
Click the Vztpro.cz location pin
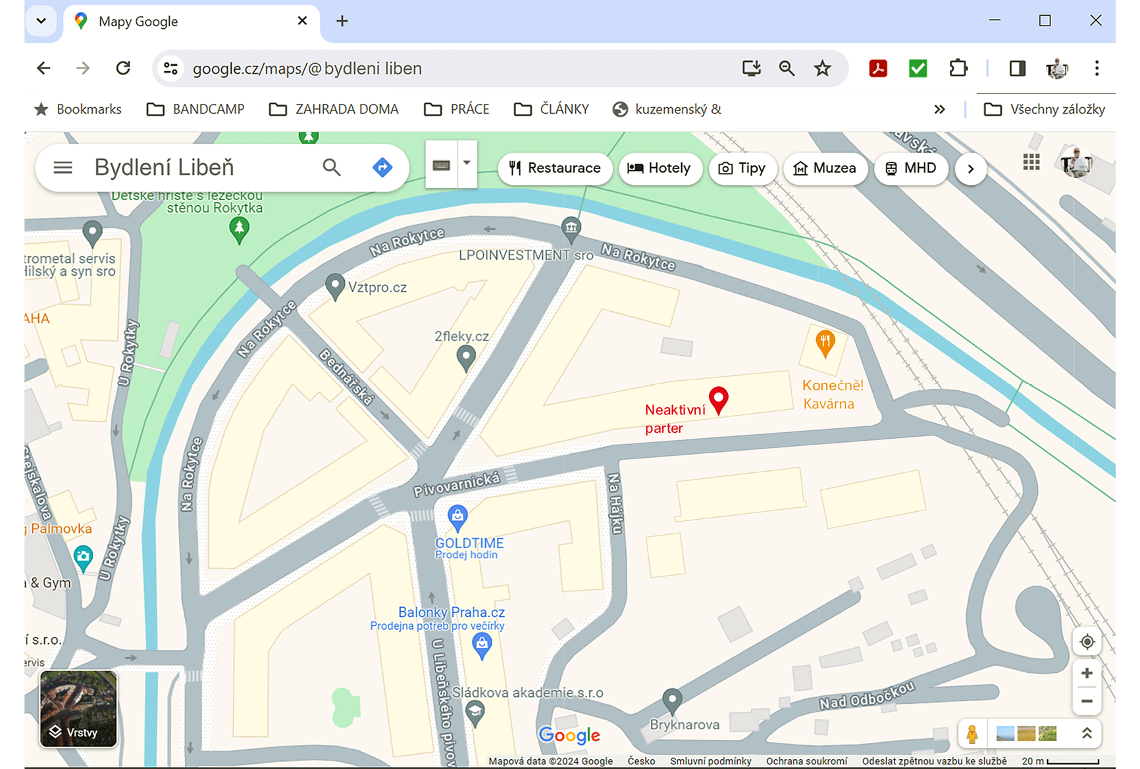[335, 287]
